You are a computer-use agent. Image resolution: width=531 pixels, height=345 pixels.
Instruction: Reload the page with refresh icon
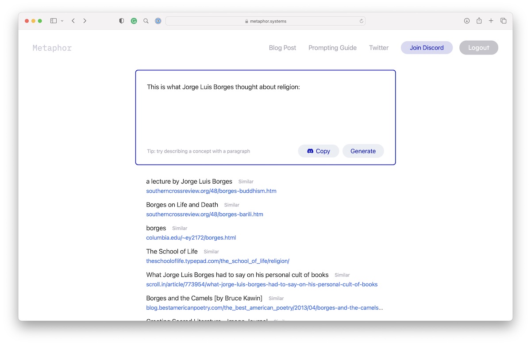[x=361, y=21]
